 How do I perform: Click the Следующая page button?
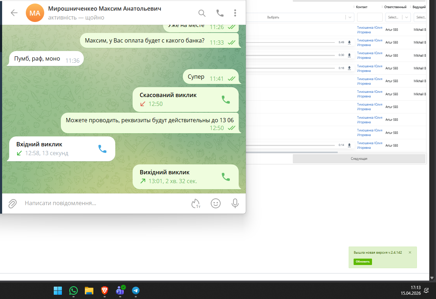click(x=359, y=159)
